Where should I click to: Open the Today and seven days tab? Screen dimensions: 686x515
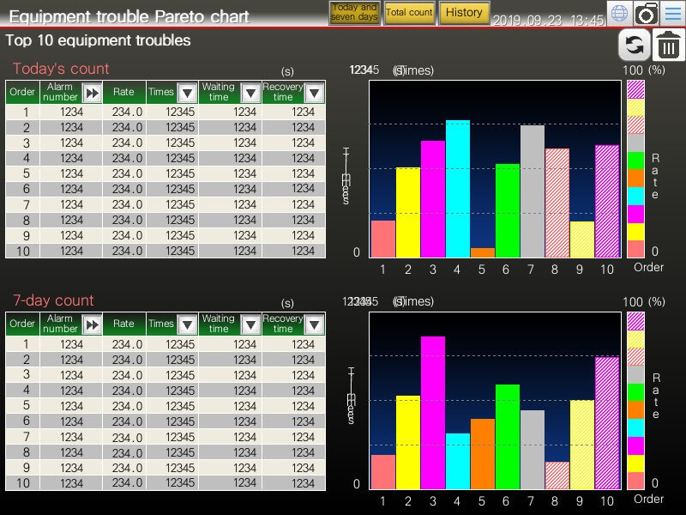point(354,13)
